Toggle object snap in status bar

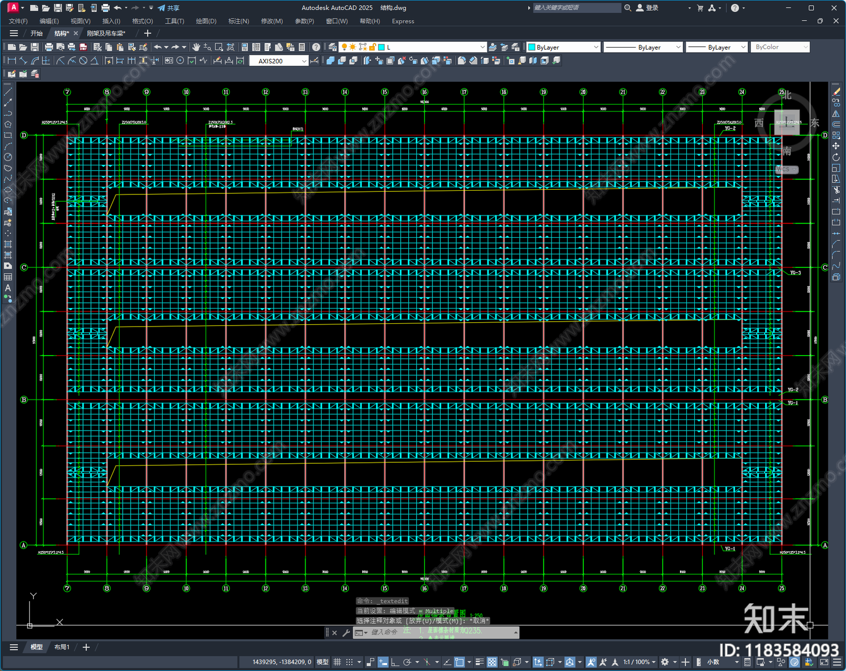(x=459, y=662)
